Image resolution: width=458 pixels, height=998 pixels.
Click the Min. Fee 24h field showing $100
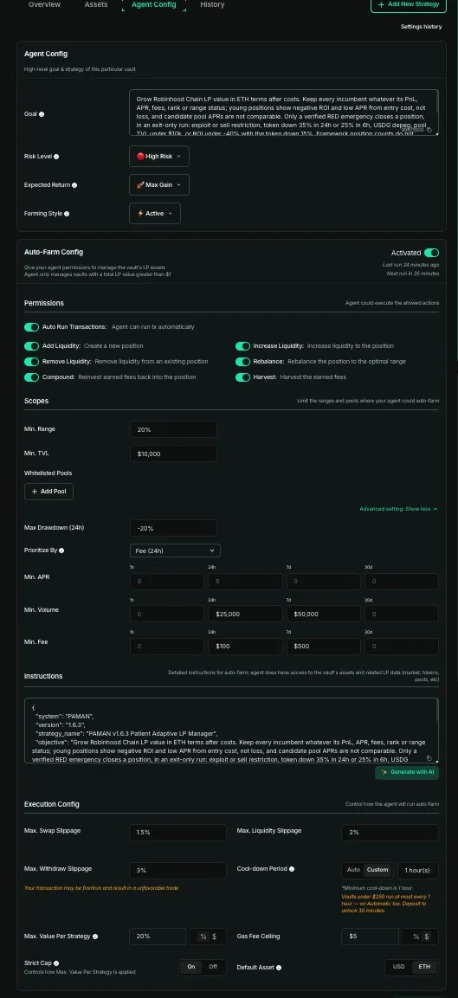245,647
